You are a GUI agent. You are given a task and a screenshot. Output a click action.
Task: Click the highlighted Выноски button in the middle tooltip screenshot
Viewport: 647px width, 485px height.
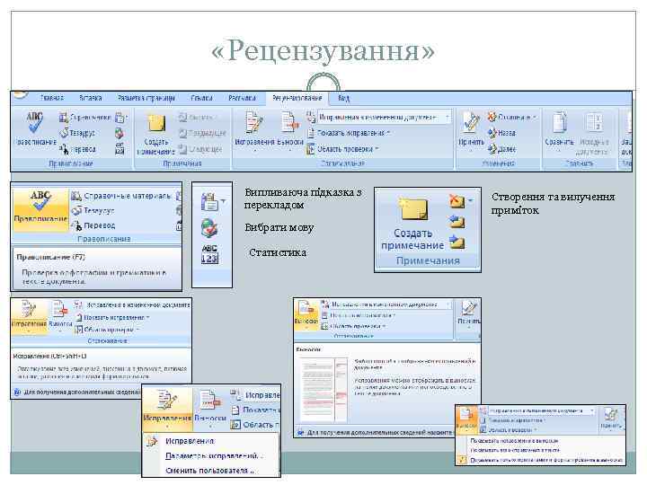306,315
